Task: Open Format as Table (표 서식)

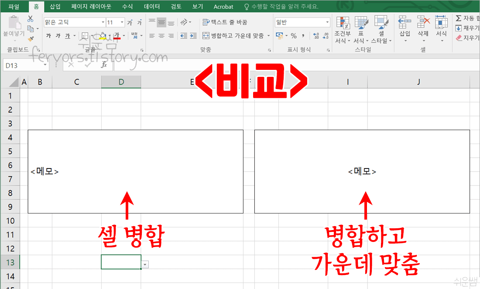Action: (361, 30)
